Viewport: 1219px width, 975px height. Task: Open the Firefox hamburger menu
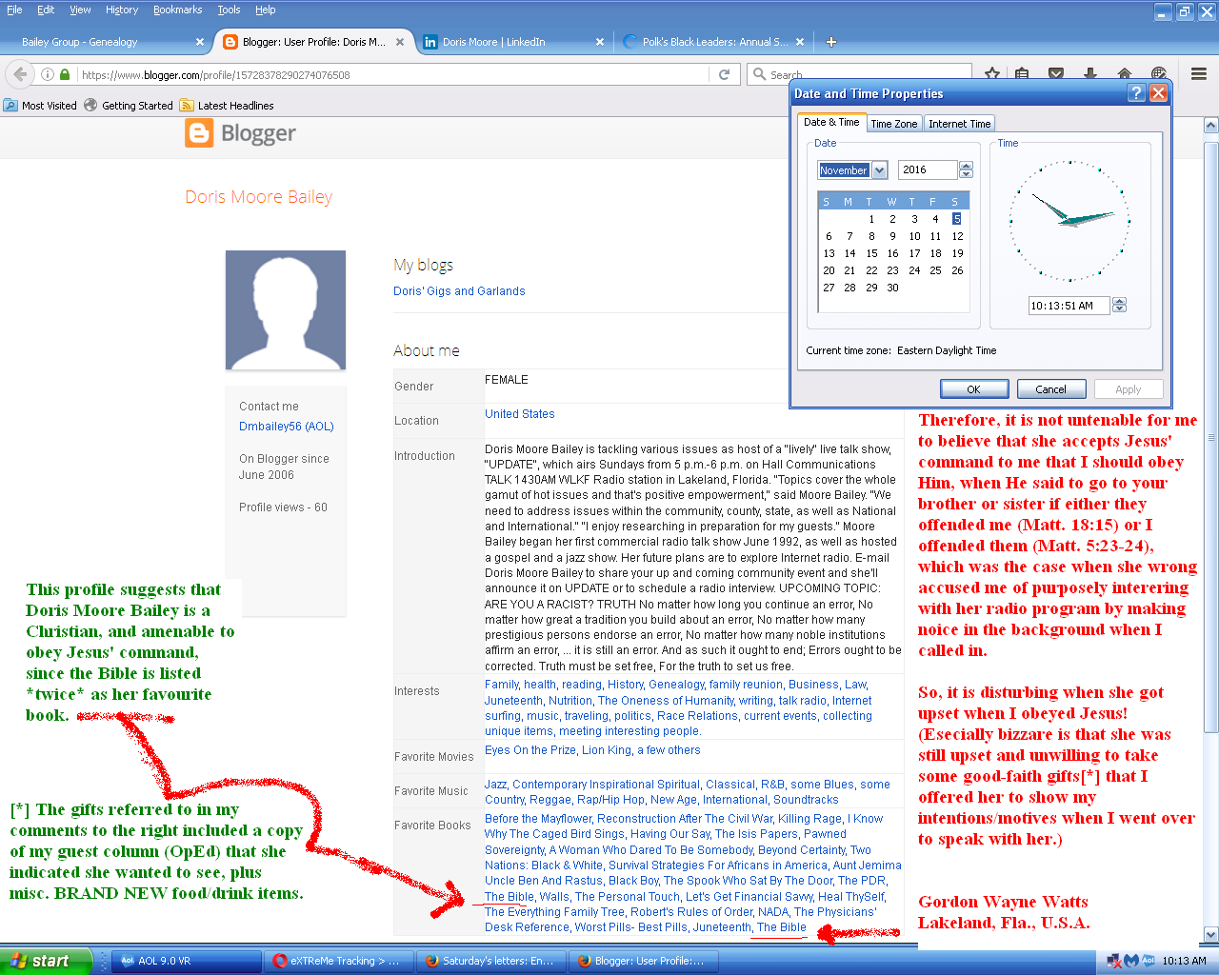[1199, 74]
